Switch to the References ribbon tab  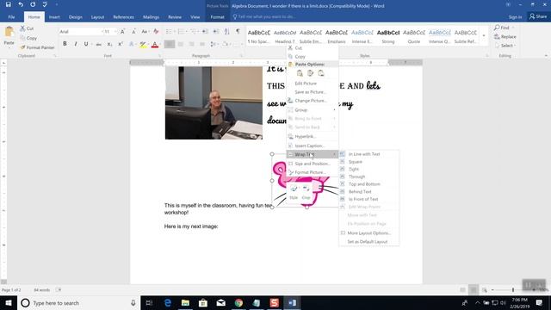coord(123,17)
